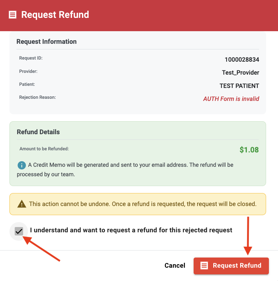The height and width of the screenshot is (281, 278).
Task: Click the $1.08 refund amount
Action: (x=249, y=150)
